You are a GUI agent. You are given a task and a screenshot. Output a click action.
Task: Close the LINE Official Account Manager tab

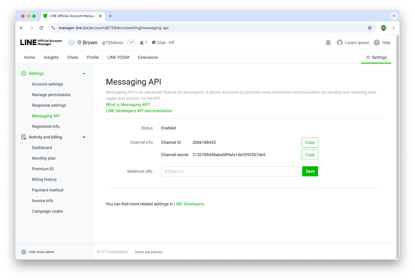pyautogui.click(x=100, y=16)
